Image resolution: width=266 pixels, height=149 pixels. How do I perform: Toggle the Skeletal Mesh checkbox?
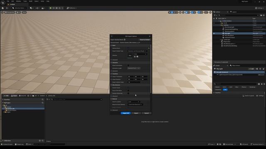tap(128, 48)
